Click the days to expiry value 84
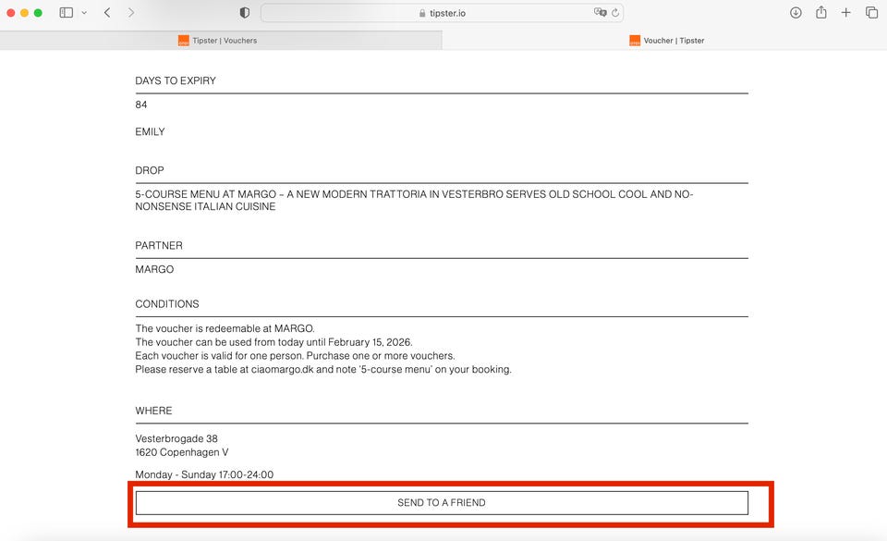Screen dimensions: 887x541 [x=140, y=105]
